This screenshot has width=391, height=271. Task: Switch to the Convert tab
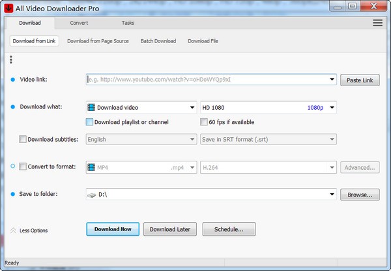[x=79, y=23]
